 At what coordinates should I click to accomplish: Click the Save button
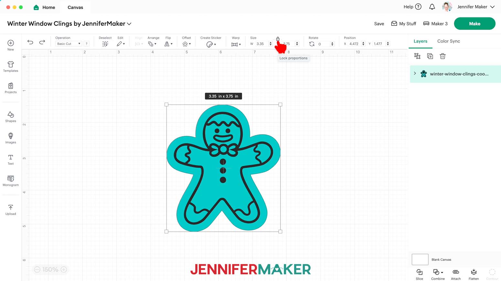(379, 24)
